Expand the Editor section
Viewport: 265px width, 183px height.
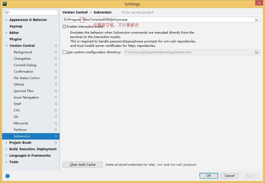pyautogui.click(x=6, y=33)
